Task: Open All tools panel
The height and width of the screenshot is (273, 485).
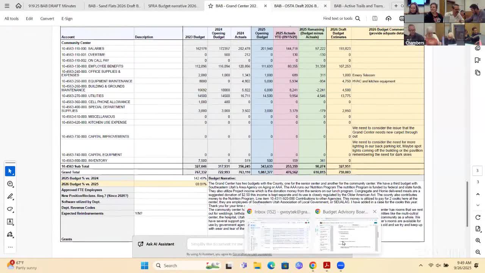Action: (11, 18)
